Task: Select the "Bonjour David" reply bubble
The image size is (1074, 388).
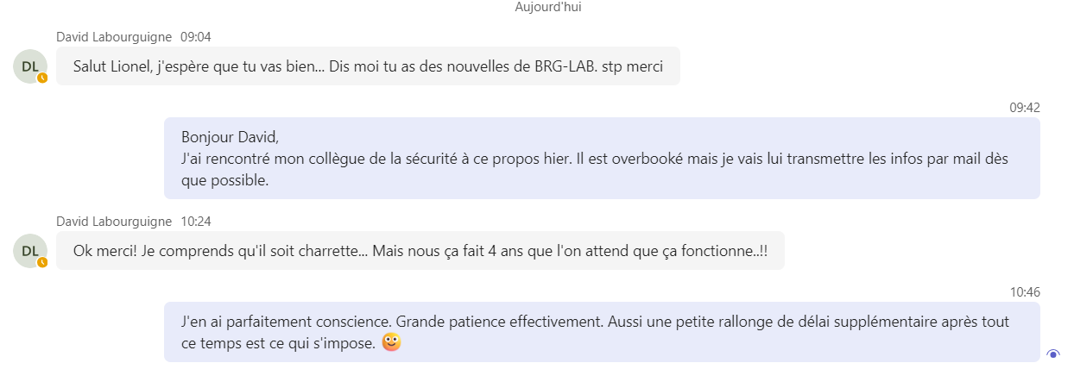Action: click(602, 159)
